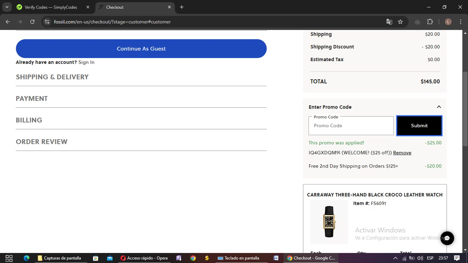
Task: Open Google Translate page icon
Action: click(x=389, y=22)
